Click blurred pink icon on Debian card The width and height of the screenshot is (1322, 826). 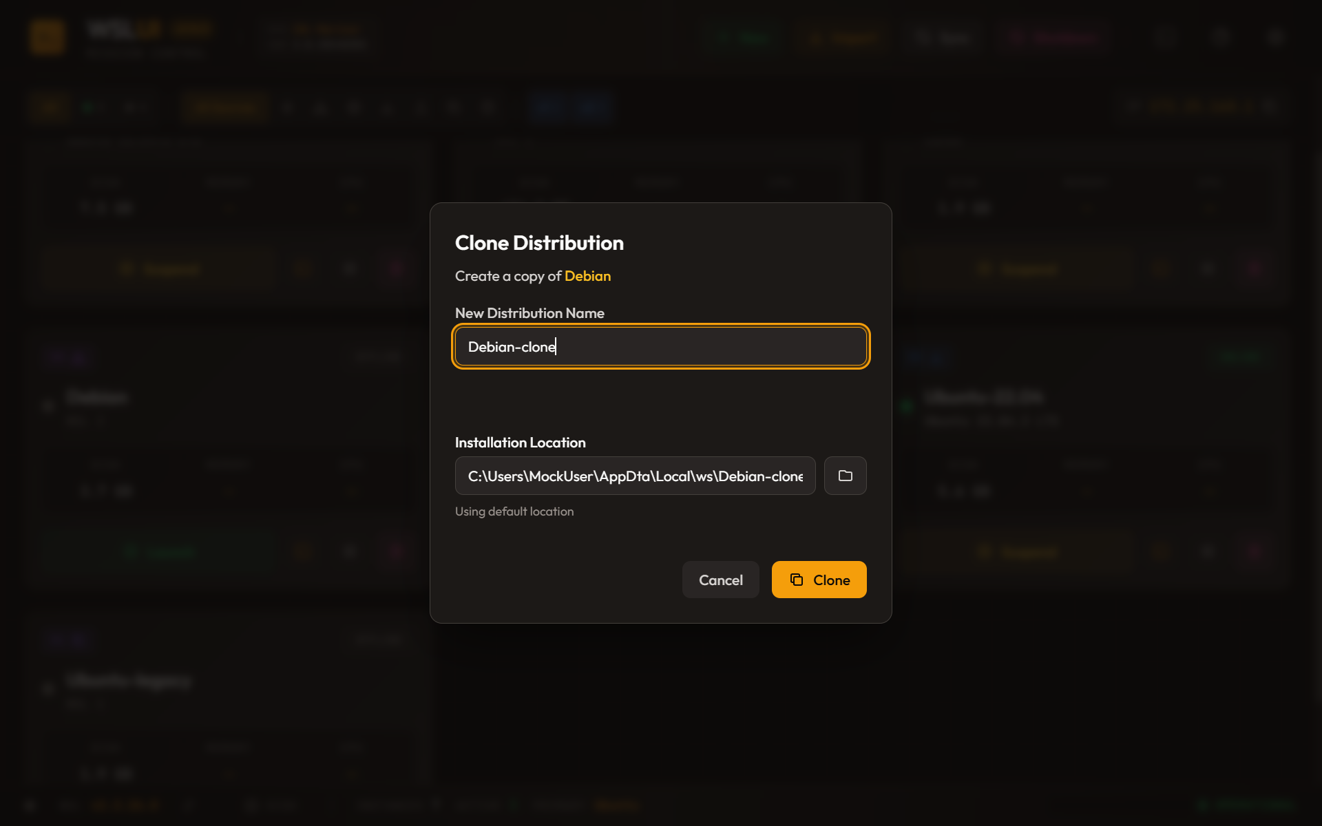pyautogui.click(x=396, y=551)
